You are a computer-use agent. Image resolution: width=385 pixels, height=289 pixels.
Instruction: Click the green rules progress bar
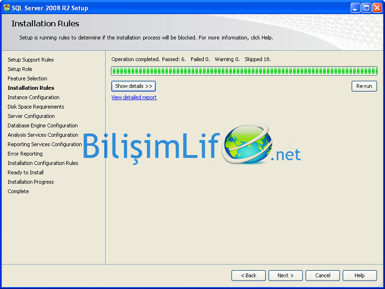pos(244,71)
